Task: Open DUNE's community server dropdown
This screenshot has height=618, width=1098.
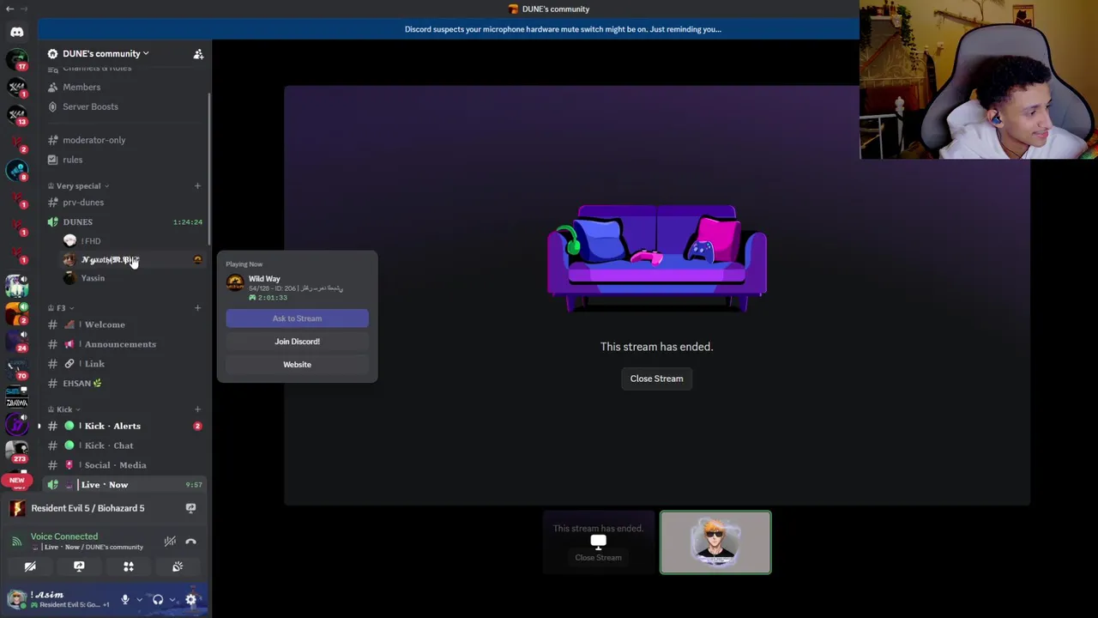Action: tap(105, 53)
